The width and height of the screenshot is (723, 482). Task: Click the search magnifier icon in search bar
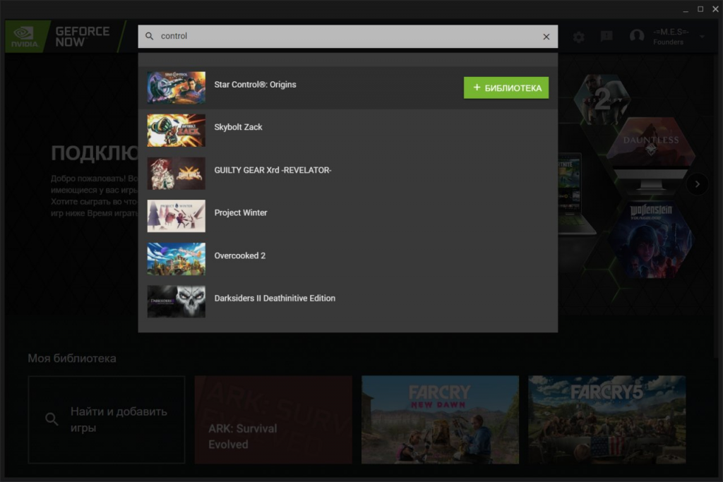pyautogui.click(x=150, y=36)
